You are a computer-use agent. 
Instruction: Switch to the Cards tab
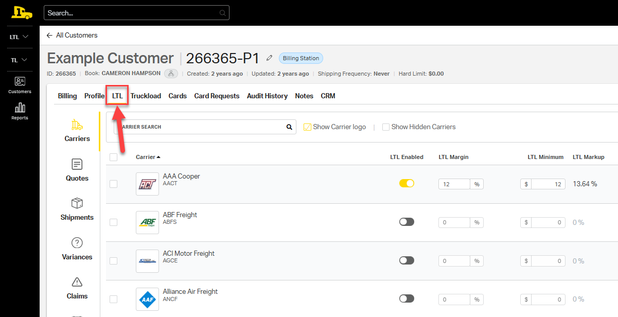click(178, 96)
